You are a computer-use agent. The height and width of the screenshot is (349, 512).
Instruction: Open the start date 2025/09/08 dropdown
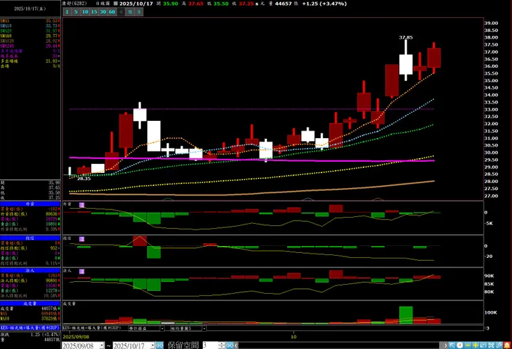pos(100,344)
